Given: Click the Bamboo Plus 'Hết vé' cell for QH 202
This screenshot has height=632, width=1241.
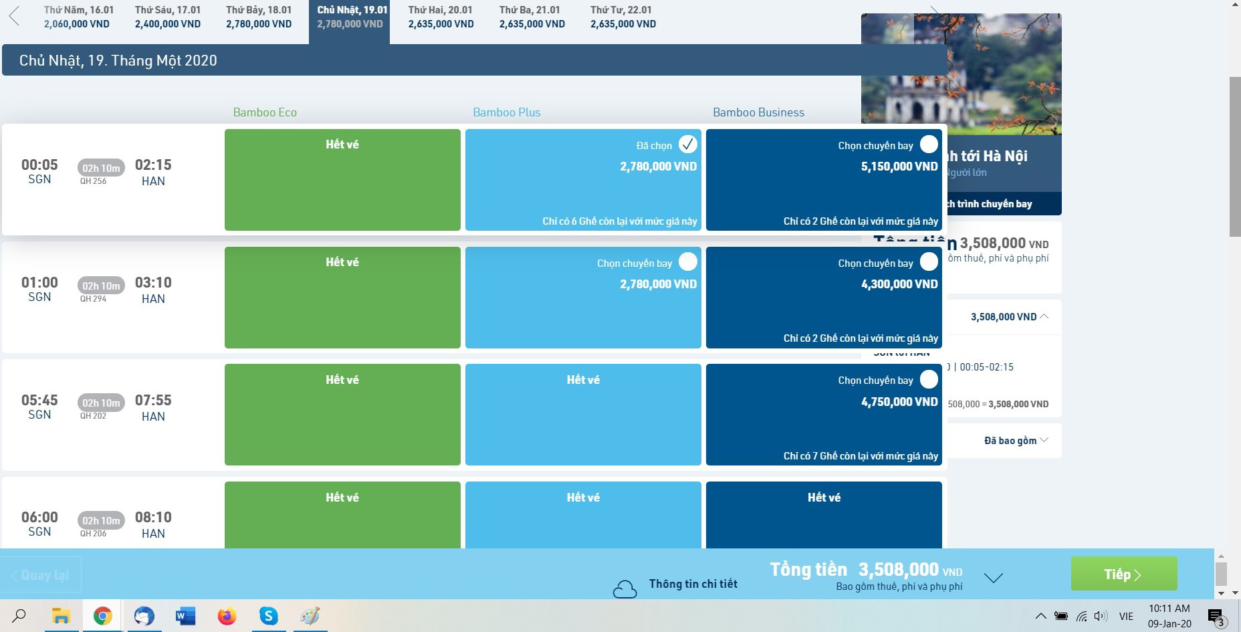Looking at the screenshot, I should click(583, 415).
